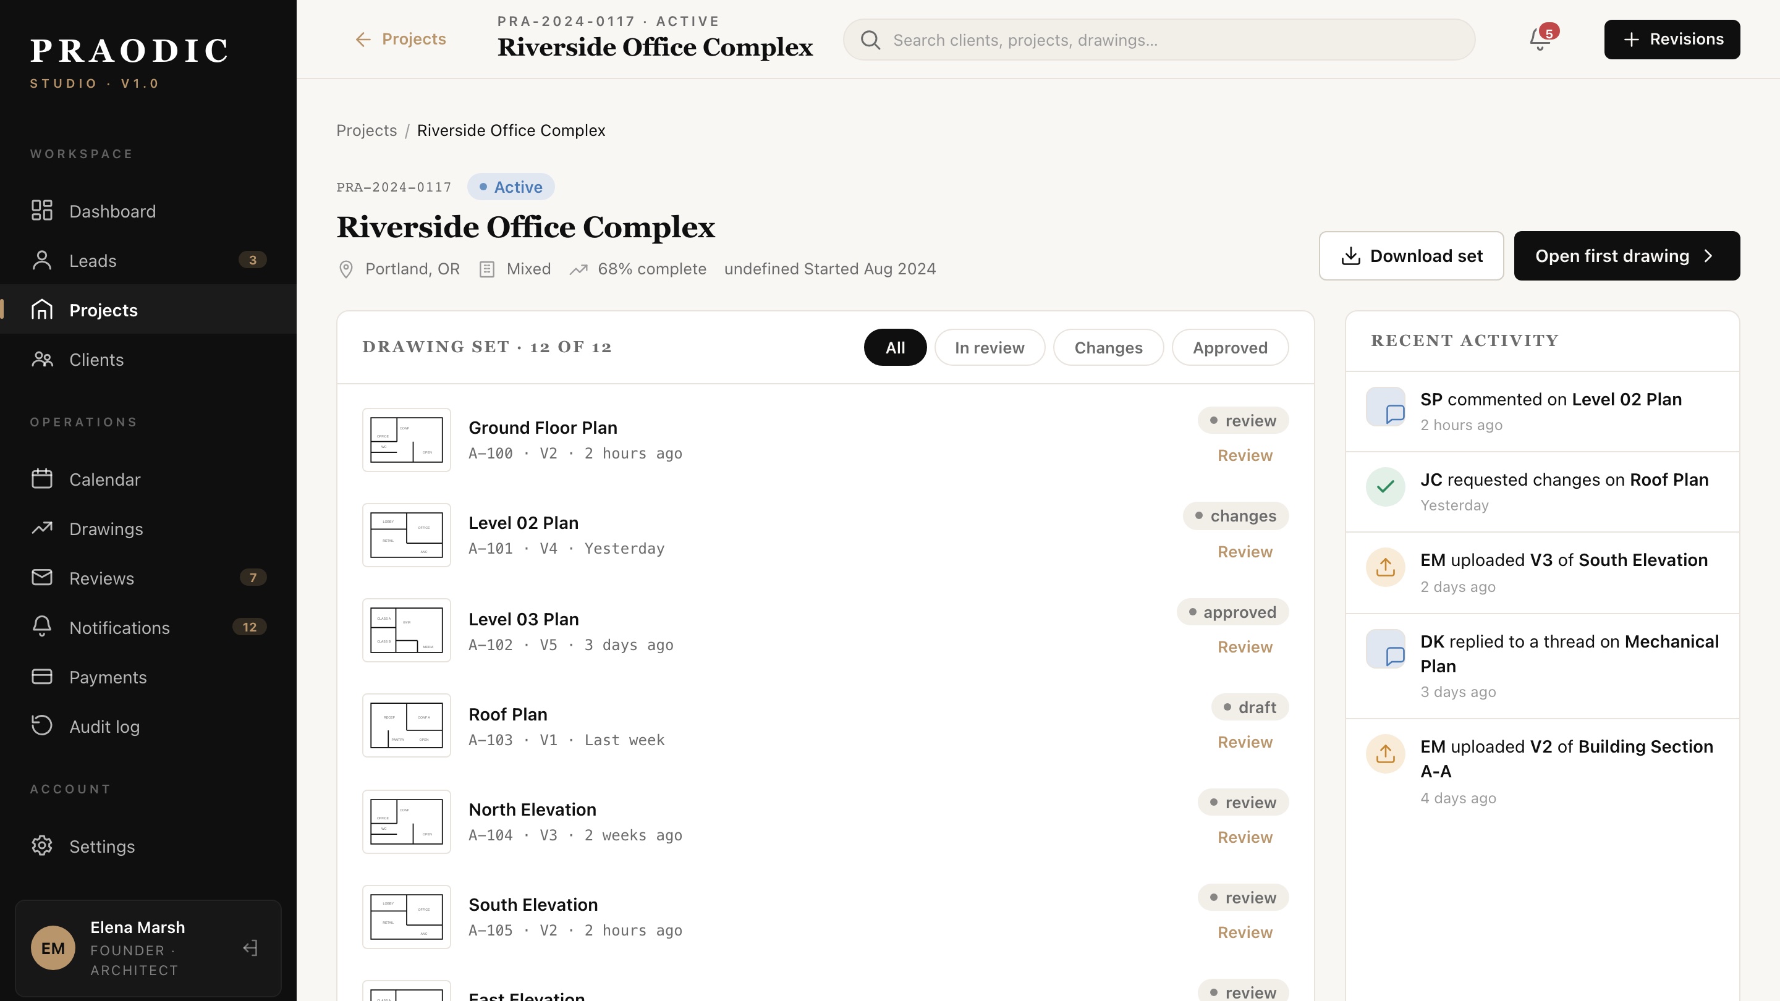Open the Level 03 Plan thumbnail
This screenshot has width=1780, height=1001.
point(406,631)
